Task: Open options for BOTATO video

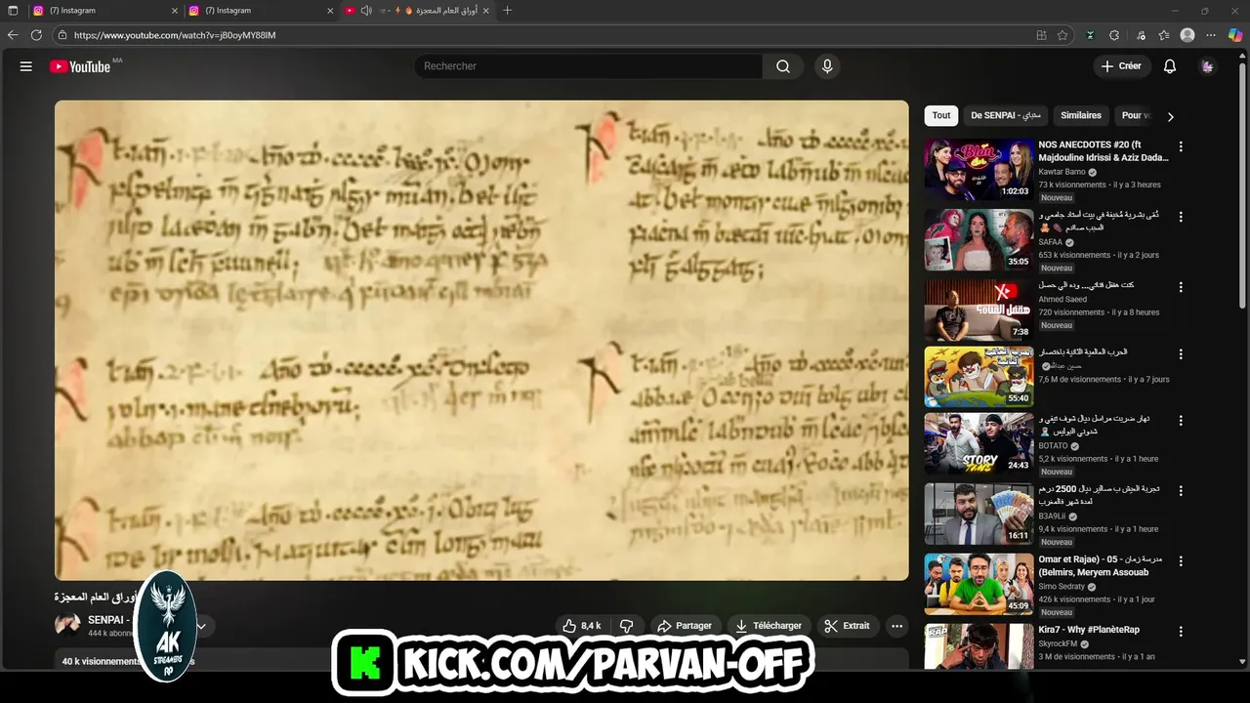Action: [x=1181, y=421]
